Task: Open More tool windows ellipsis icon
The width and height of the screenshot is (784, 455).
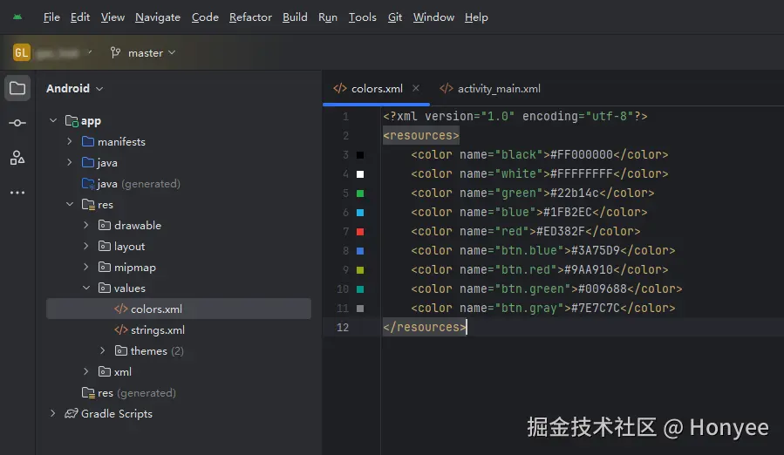Action: point(17,193)
